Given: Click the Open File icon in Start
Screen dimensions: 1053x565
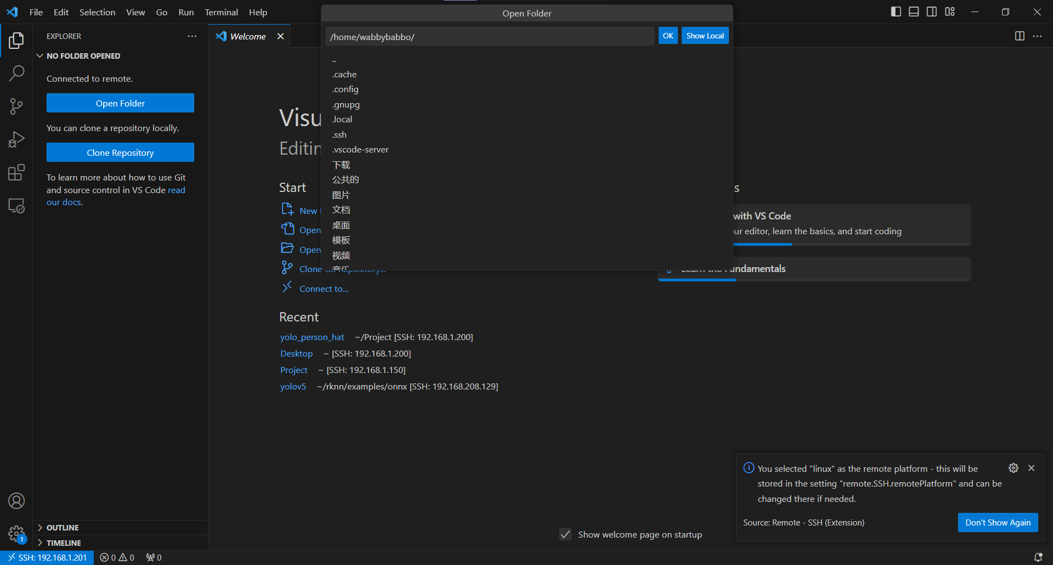Looking at the screenshot, I should tap(287, 228).
